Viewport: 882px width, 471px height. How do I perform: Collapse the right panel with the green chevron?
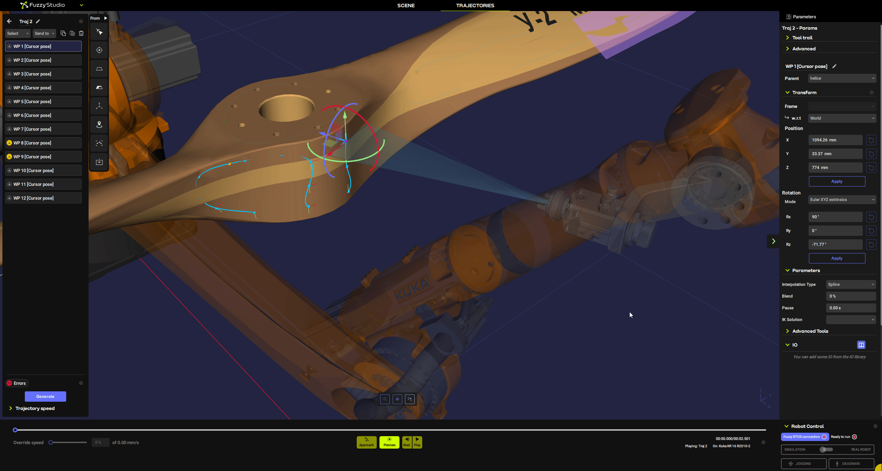773,241
